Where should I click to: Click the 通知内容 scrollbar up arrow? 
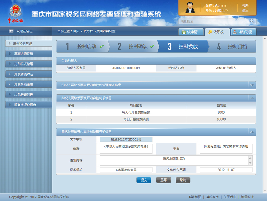250,158
